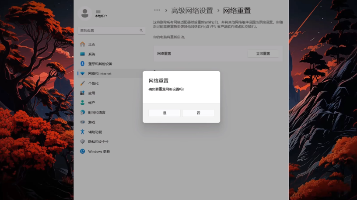Click the local account profile avatar
This screenshot has height=200, width=357.
click(85, 14)
